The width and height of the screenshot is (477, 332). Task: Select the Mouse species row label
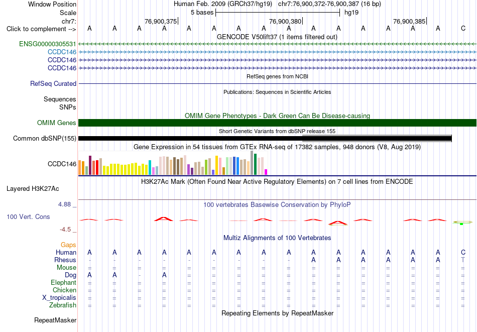[x=67, y=268]
